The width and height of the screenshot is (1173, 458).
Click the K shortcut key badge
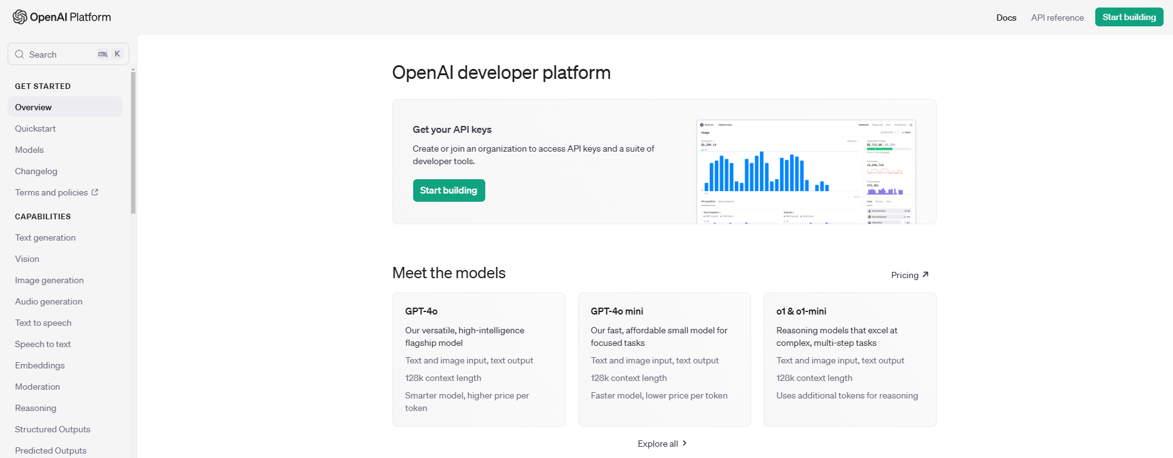click(117, 54)
